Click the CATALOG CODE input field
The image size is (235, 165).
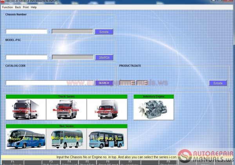(50, 83)
